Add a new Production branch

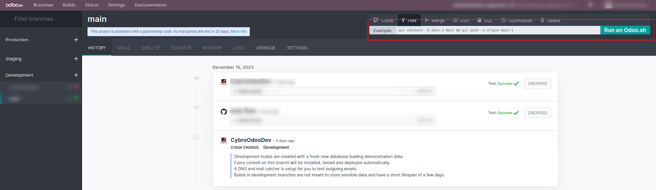(x=76, y=40)
